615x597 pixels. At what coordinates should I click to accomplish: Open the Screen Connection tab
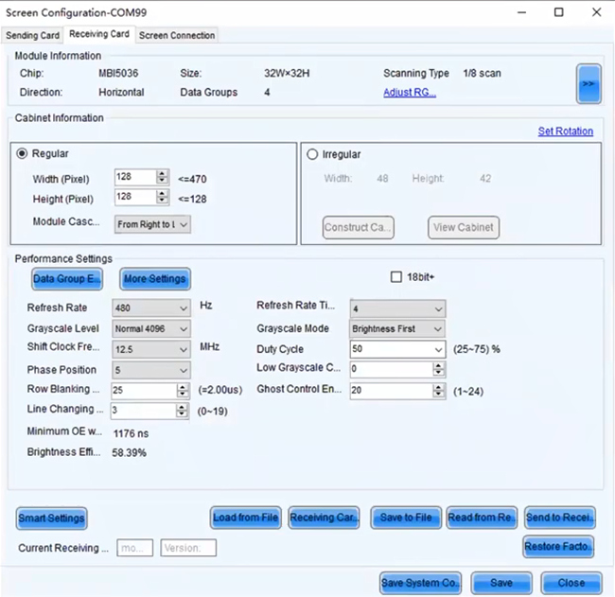(177, 35)
